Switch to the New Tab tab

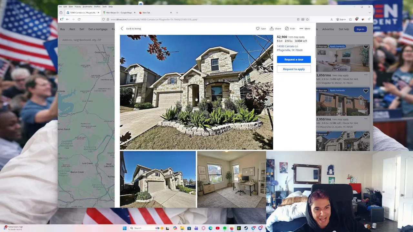(155, 13)
